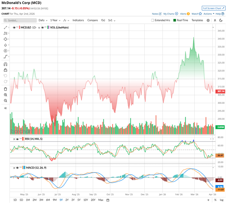Delete drawings with the trash icon
Viewport: 228px width, 204px height.
[5, 89]
